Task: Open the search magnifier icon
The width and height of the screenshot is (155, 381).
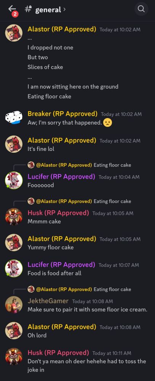Action: coord(141,9)
